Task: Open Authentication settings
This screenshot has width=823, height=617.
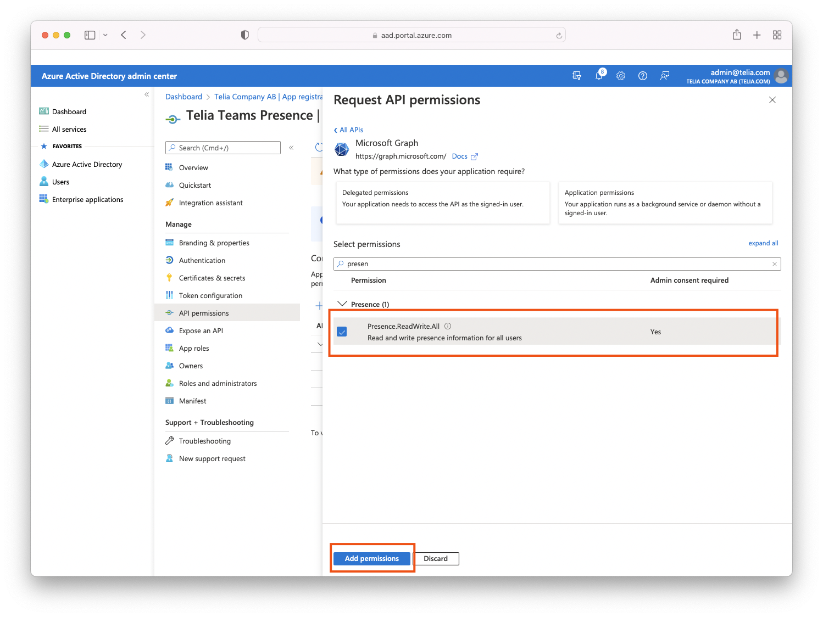Action: pyautogui.click(x=202, y=260)
